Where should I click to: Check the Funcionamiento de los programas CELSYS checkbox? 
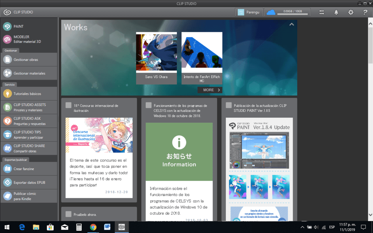point(149,105)
